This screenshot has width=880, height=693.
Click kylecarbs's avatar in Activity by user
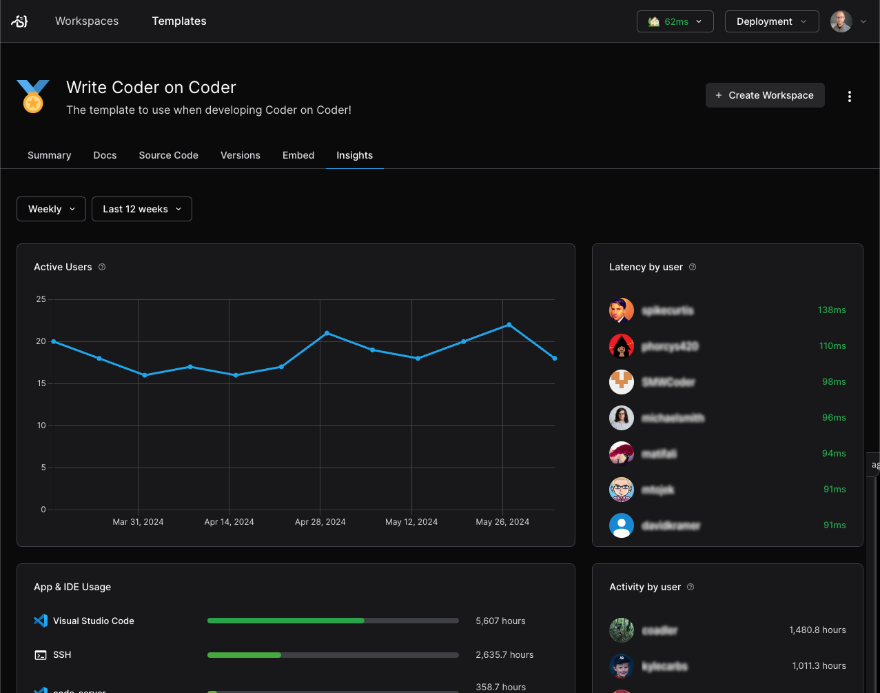(x=621, y=665)
